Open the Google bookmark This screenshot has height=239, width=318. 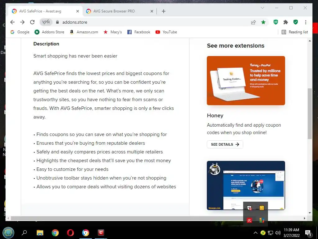click(20, 32)
